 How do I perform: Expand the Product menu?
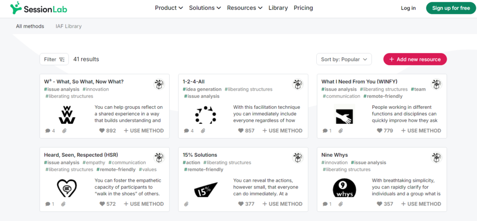169,8
